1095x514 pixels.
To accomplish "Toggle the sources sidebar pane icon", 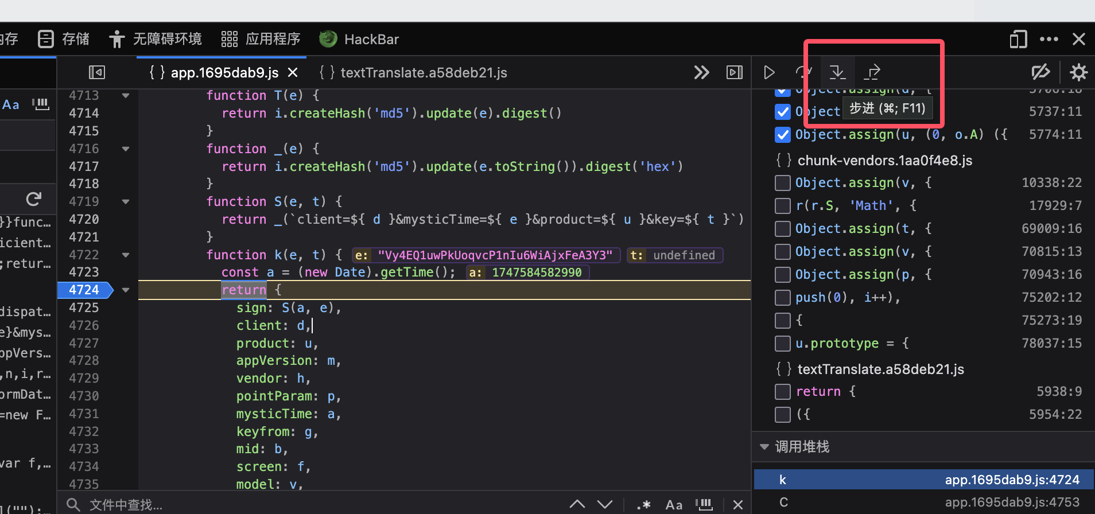I will click(x=97, y=72).
